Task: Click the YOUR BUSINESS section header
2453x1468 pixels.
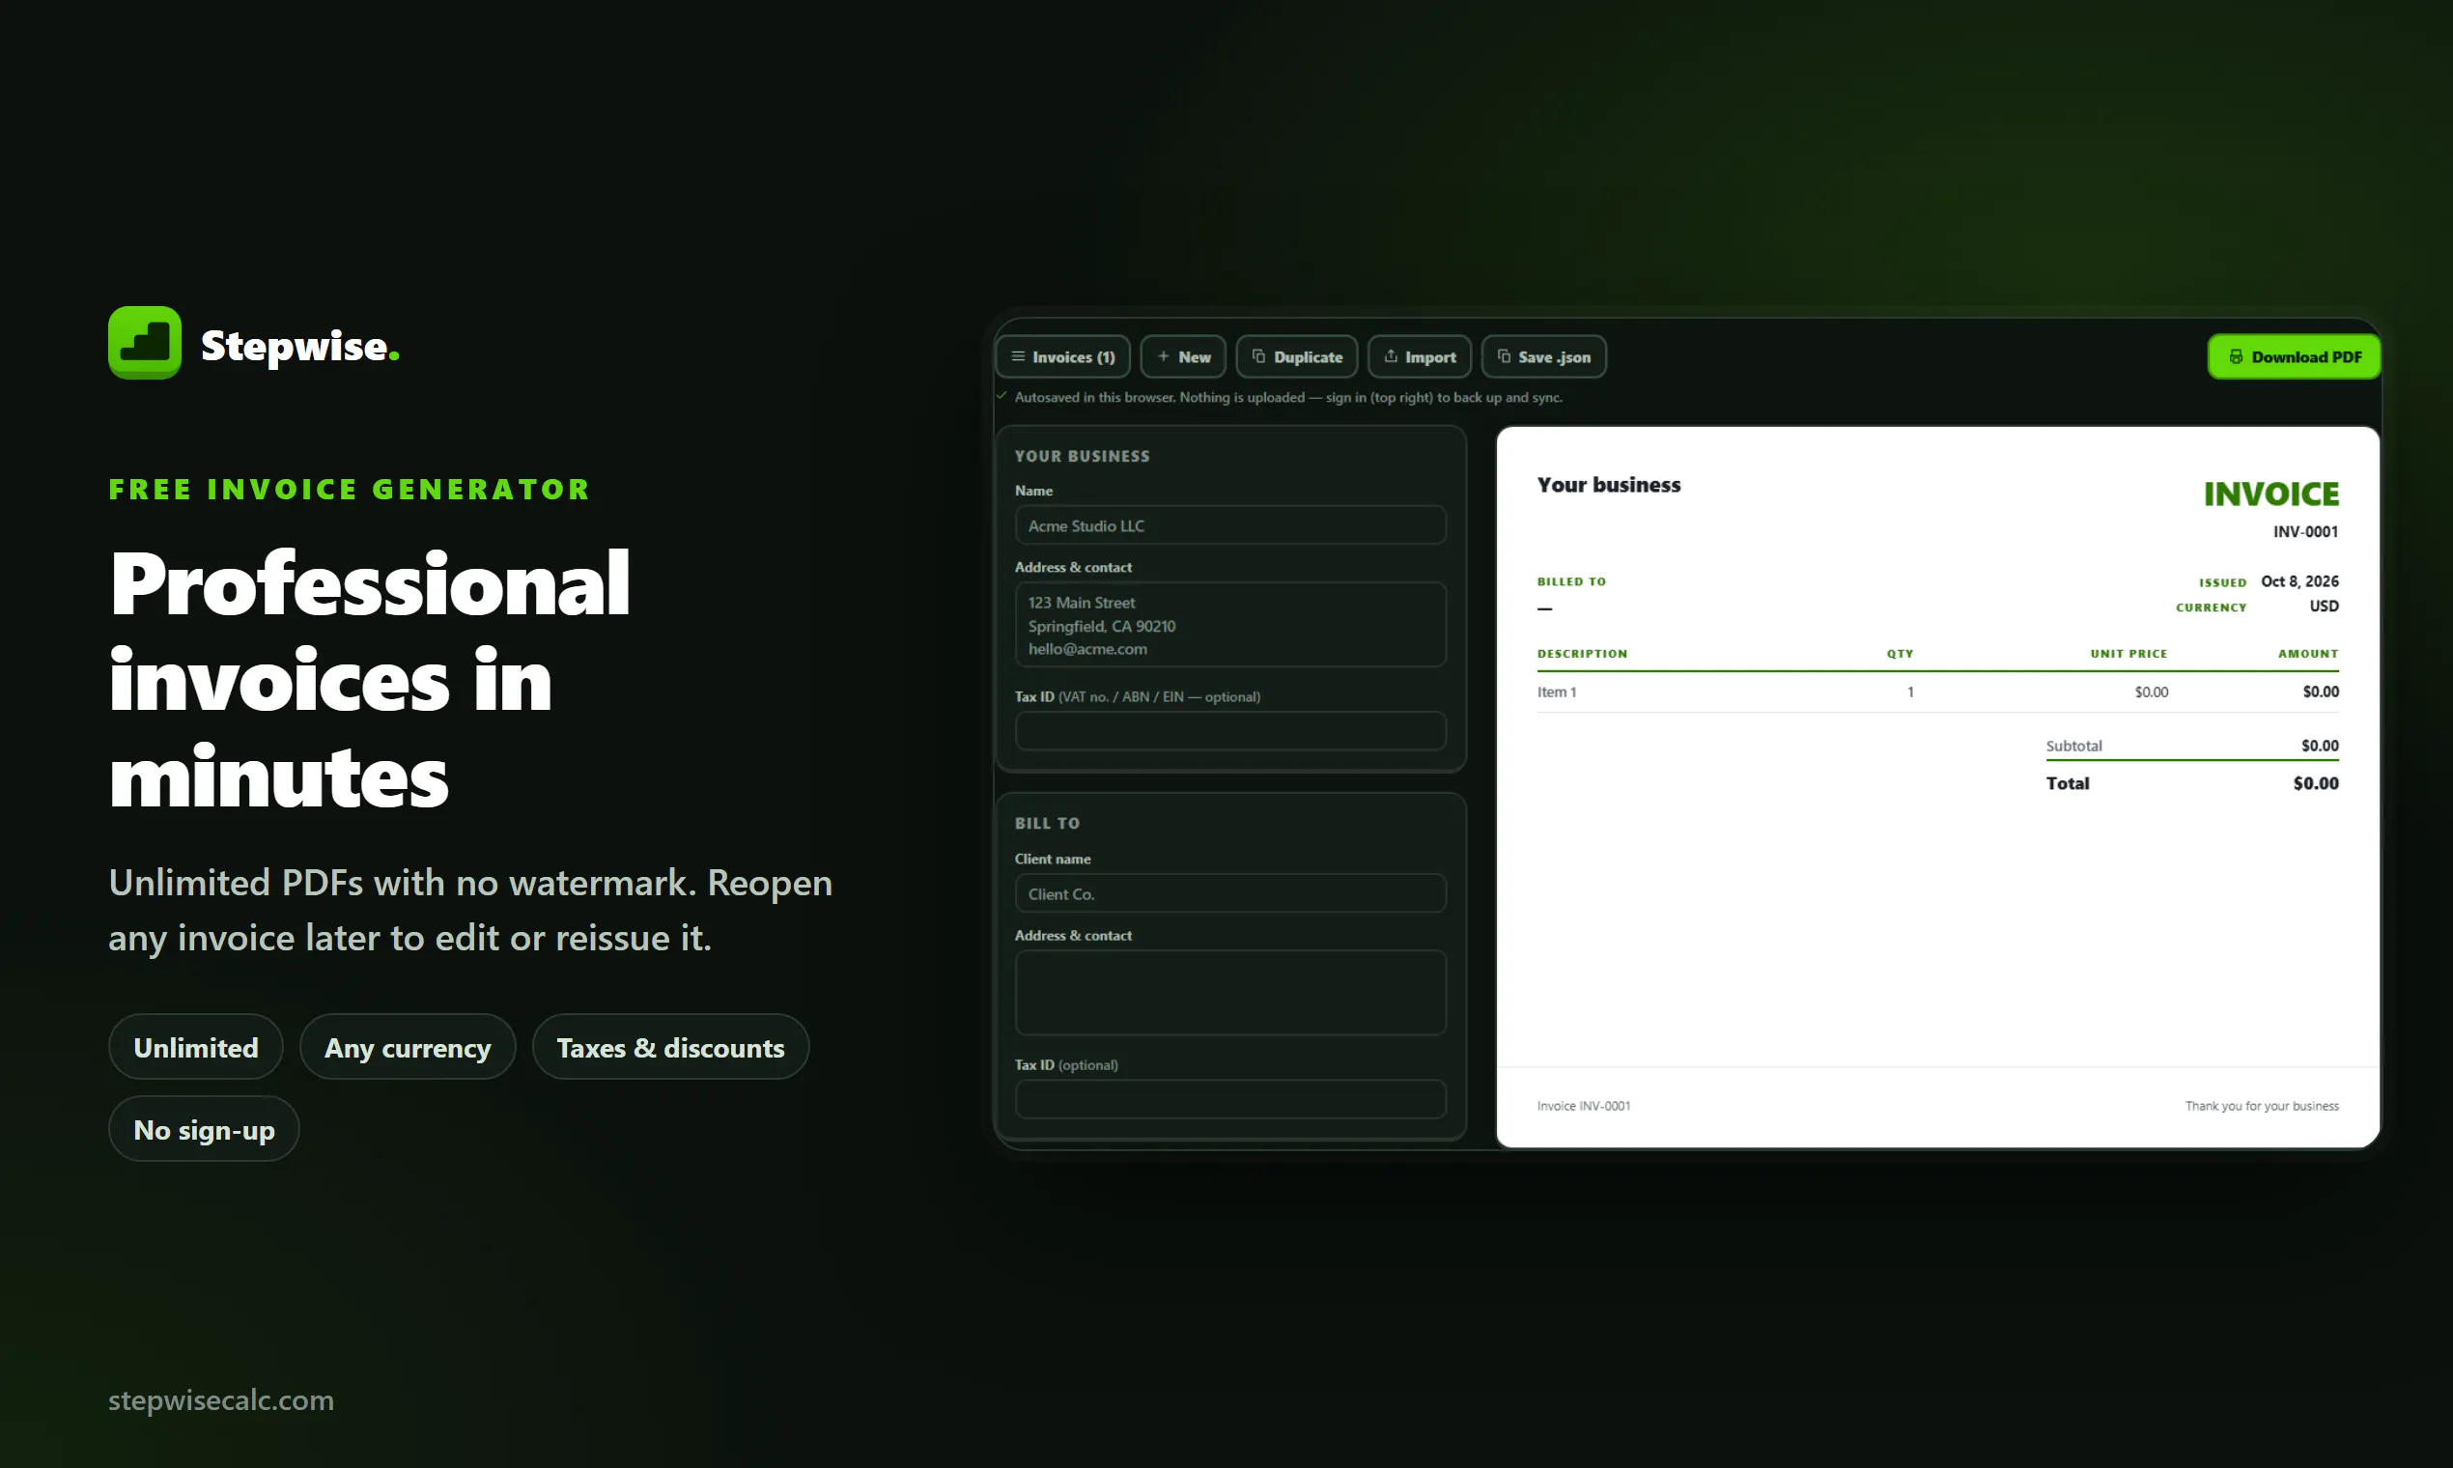Action: point(1082,456)
